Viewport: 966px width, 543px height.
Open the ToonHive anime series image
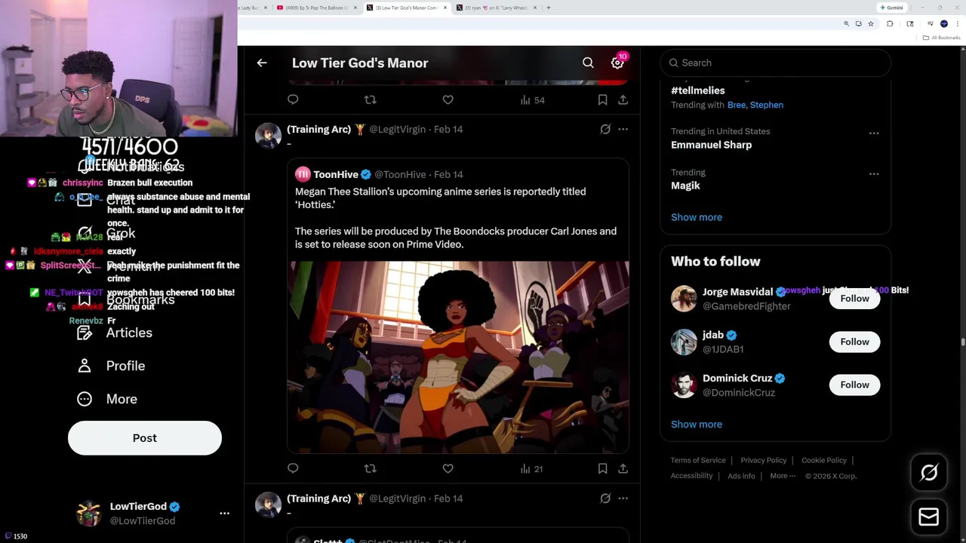coord(460,357)
